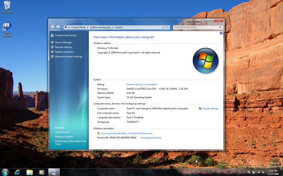The height and width of the screenshot is (176, 283).
Task: Go forward with the Forward arrow button
Action: tap(58, 27)
